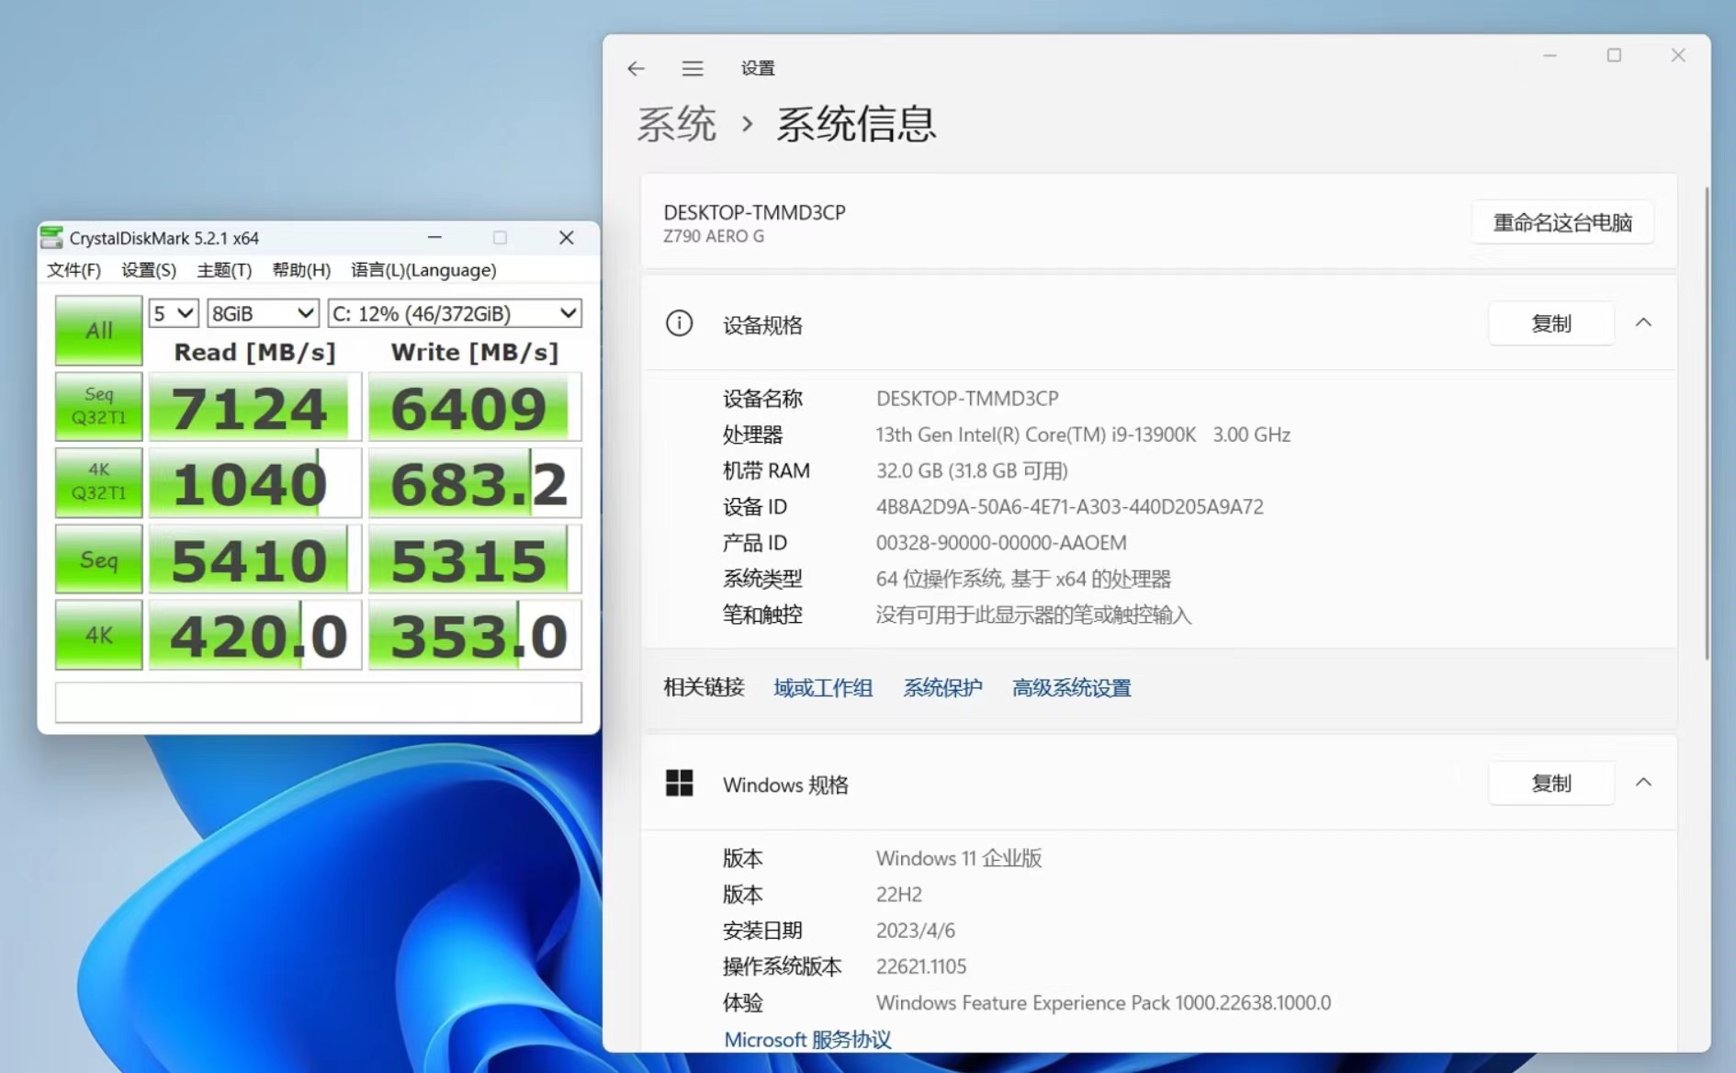Viewport: 1736px width, 1073px height.
Task: Open the Settings hamburger navigation menu
Action: pos(693,69)
